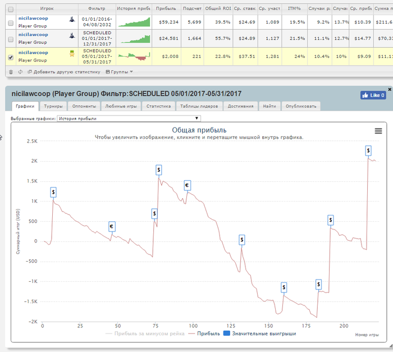Switch to the Оппоненты tab

point(84,106)
